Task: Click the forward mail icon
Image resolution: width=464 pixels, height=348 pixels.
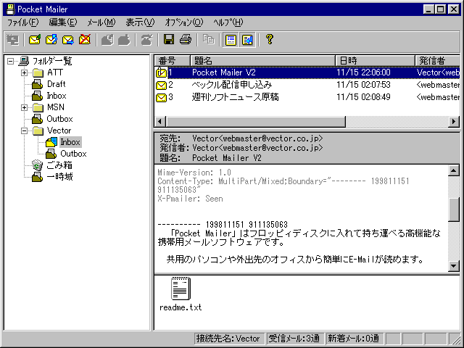Action: (67, 40)
